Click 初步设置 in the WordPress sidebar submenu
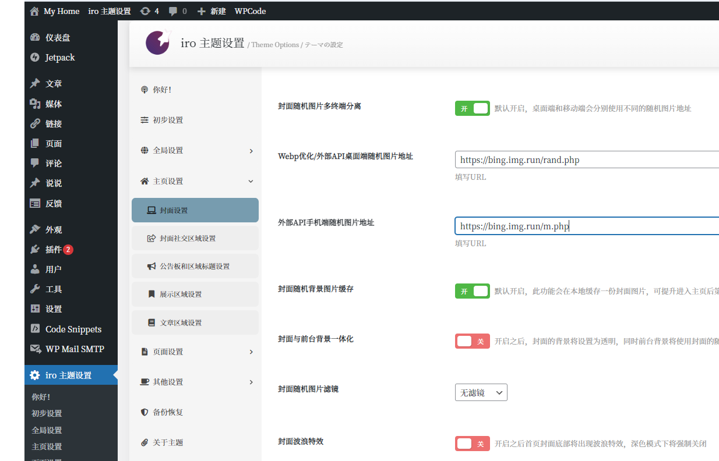The width and height of the screenshot is (719, 461). (x=47, y=414)
